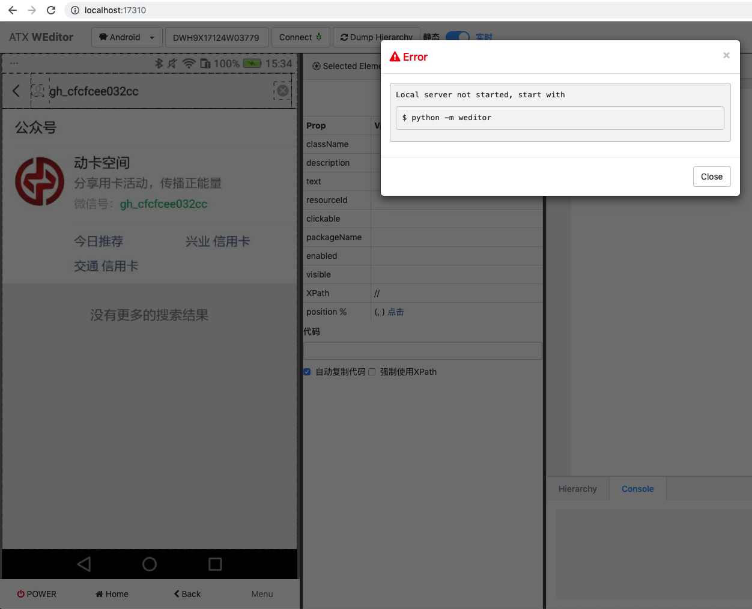Click the POWER button
752x609 pixels.
[37, 594]
